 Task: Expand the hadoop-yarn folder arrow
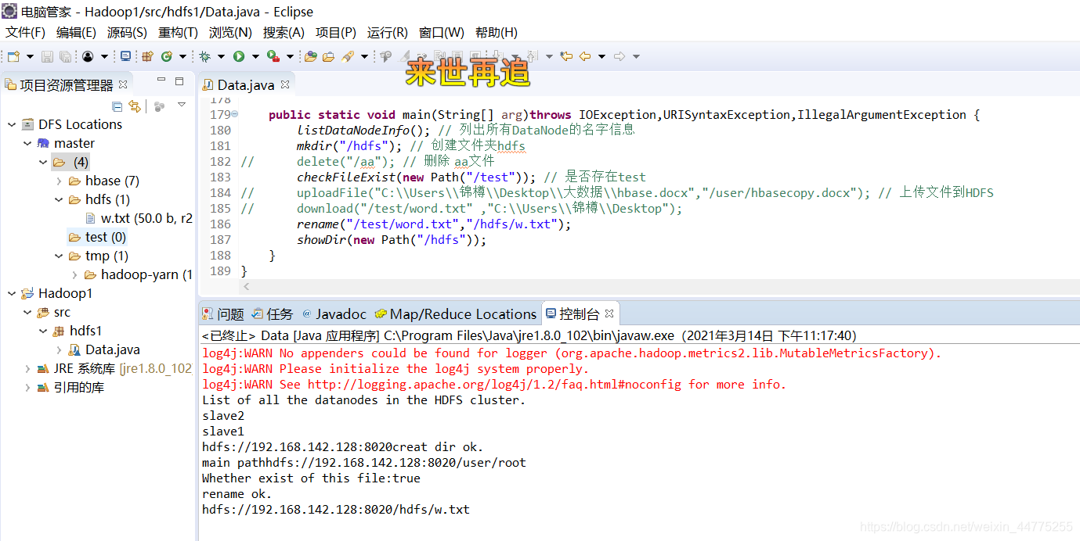pyautogui.click(x=74, y=274)
